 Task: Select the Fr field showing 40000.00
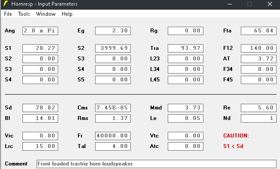tap(113, 136)
